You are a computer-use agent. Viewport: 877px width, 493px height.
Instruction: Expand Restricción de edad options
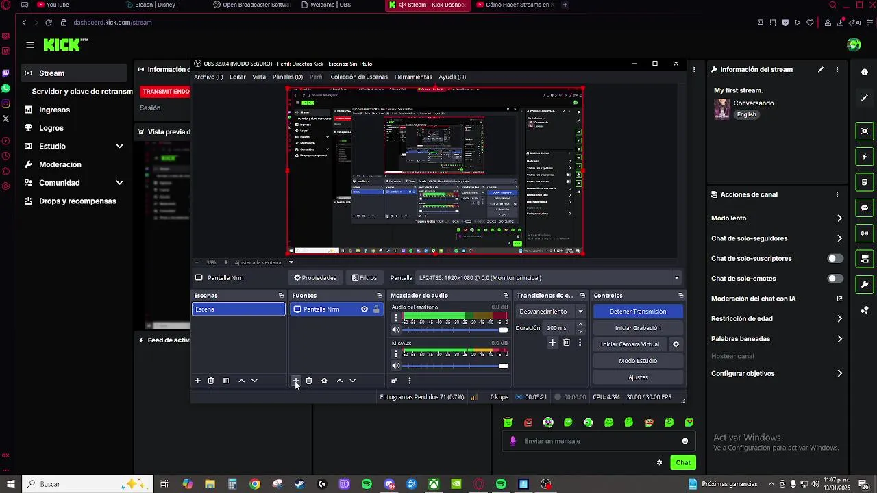839,318
